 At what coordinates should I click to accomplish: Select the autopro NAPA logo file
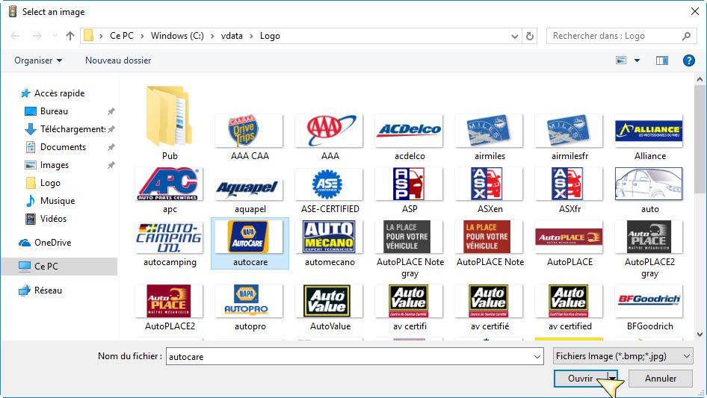point(250,301)
